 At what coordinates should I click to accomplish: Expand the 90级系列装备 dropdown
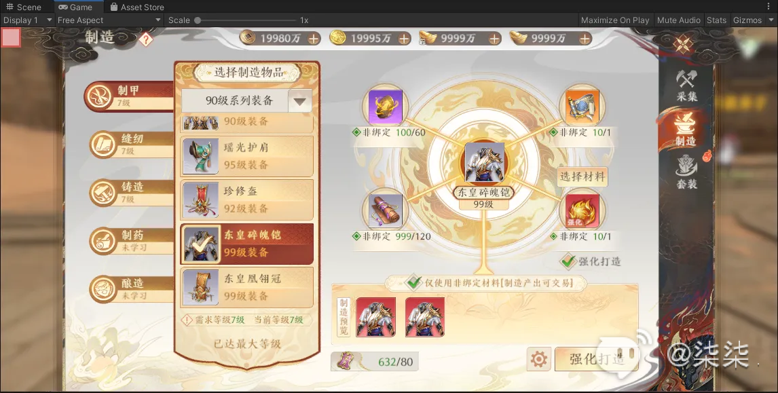(x=299, y=101)
